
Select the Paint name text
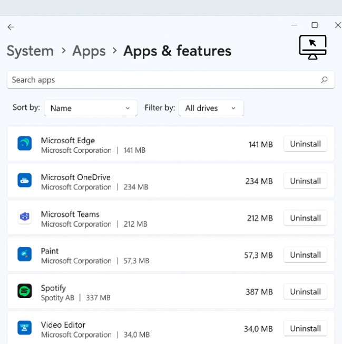click(50, 251)
